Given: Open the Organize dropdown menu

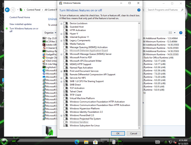Looking at the screenshot, I should point(50,33).
